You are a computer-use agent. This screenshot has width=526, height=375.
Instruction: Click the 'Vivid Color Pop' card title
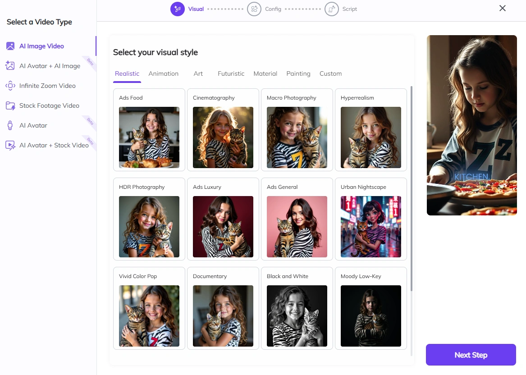point(138,276)
